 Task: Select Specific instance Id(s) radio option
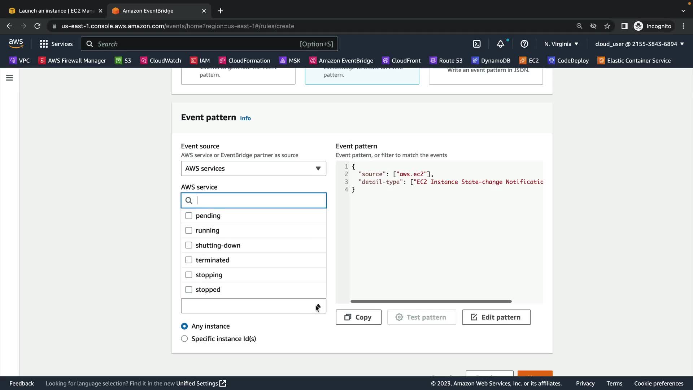(184, 339)
